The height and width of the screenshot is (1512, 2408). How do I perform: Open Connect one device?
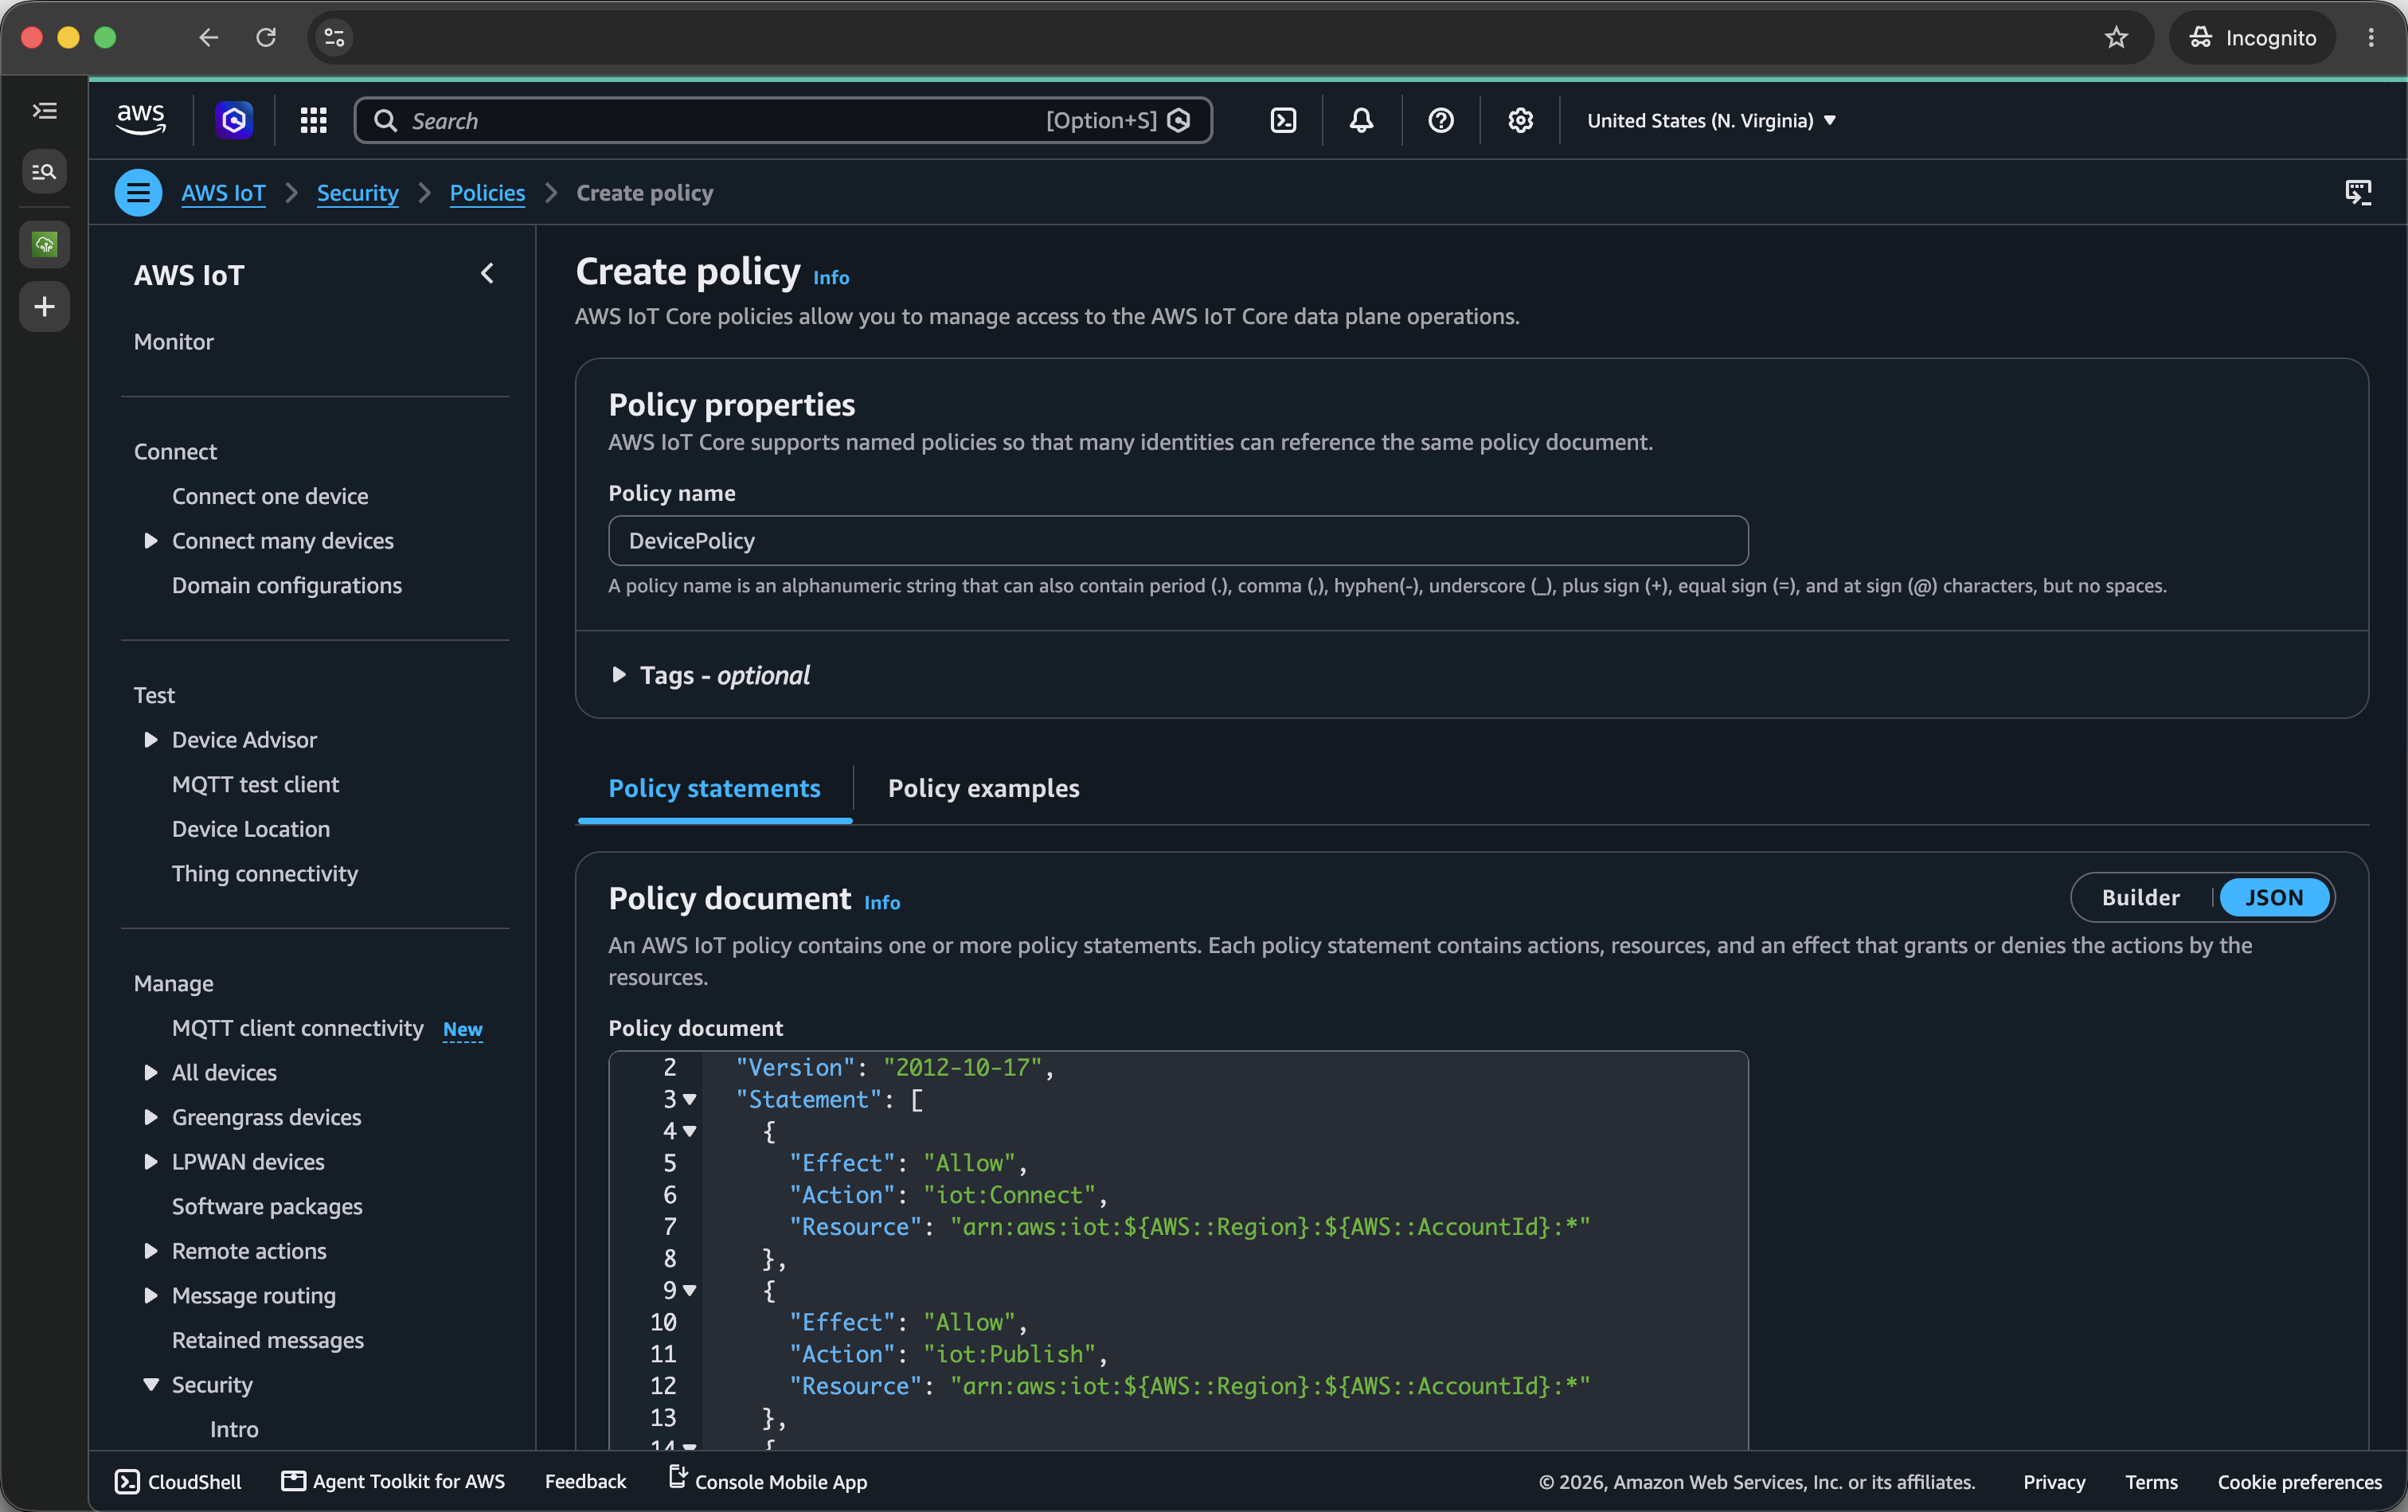point(270,496)
